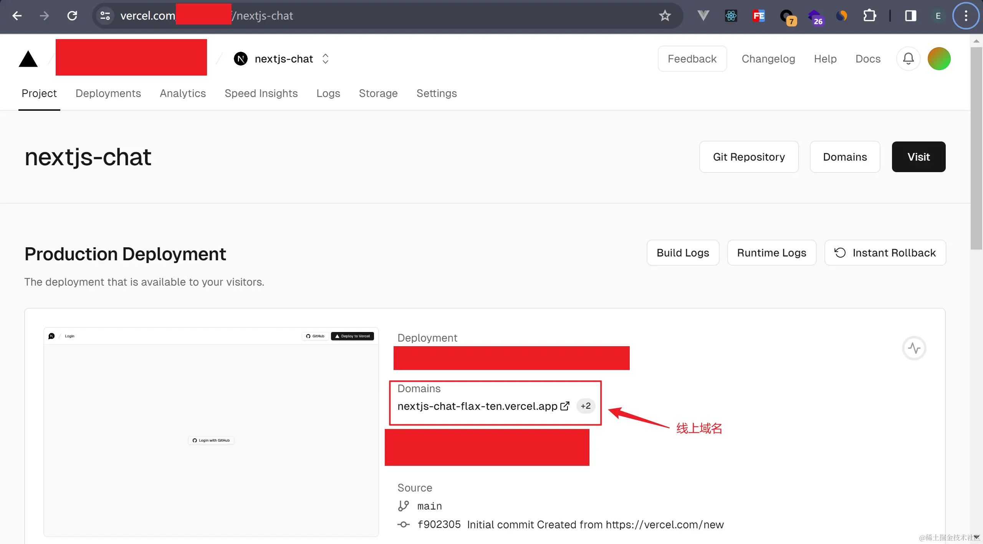Show the +2 additional domains badge
The image size is (983, 544).
click(x=586, y=406)
